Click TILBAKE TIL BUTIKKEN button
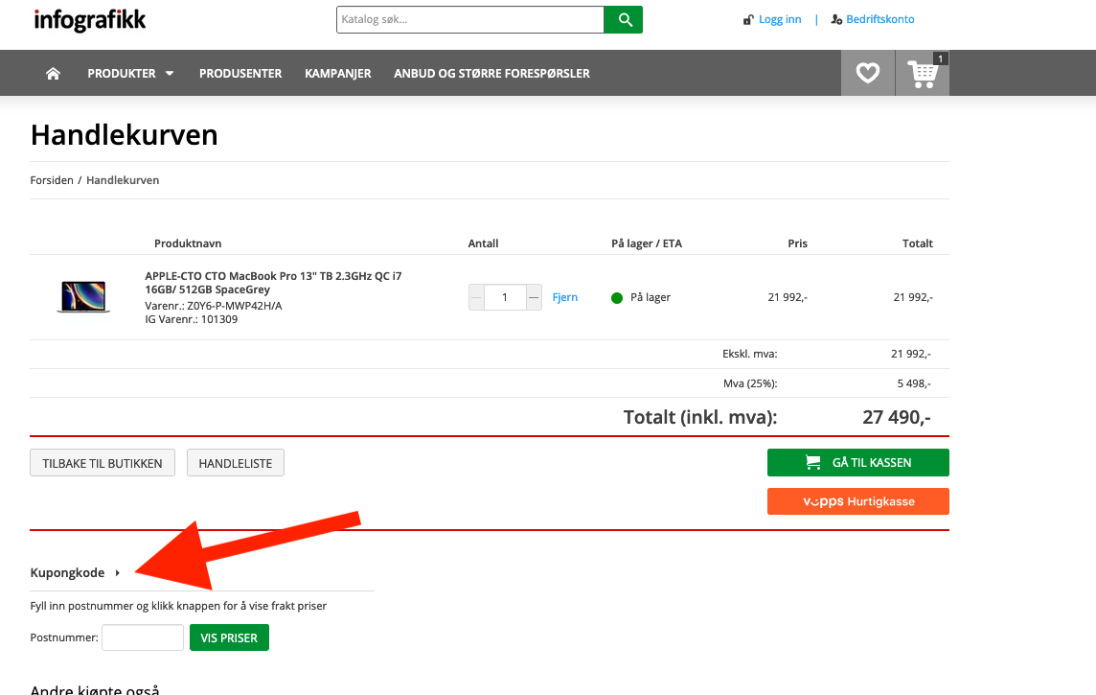 pos(103,463)
